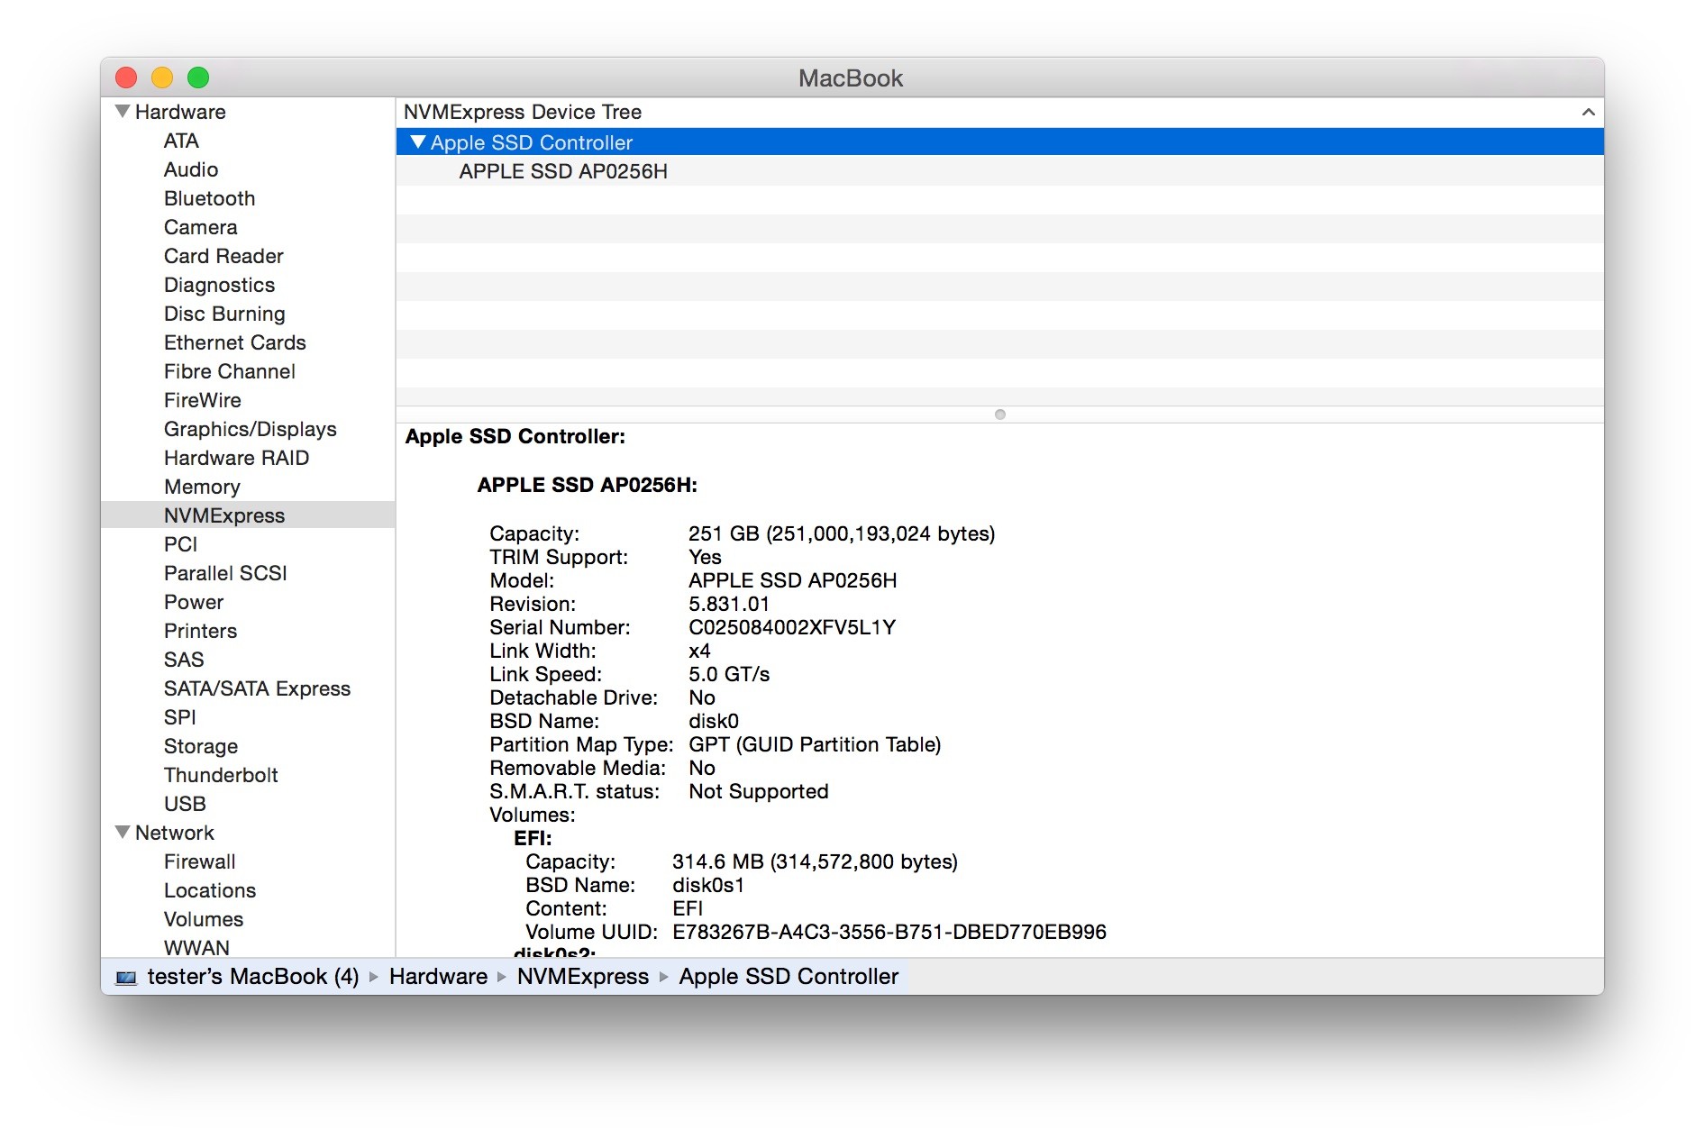Select USB in the sidebar
The height and width of the screenshot is (1139, 1705).
click(185, 804)
